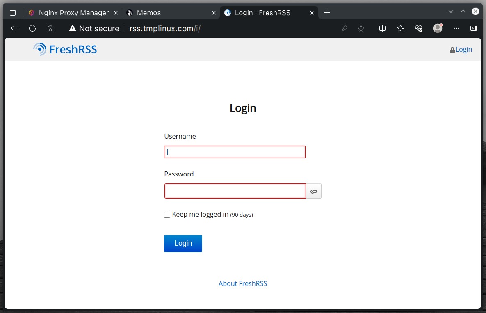Click the rss.tmplinux.com address bar
This screenshot has height=313, width=486.
(165, 29)
